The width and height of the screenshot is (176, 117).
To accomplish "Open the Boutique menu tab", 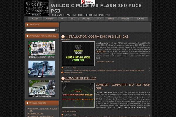I will (125, 19).
